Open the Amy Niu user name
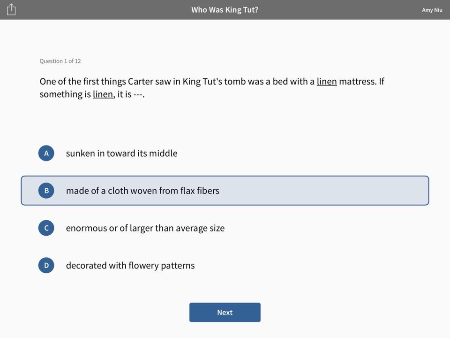Image resolution: width=450 pixels, height=338 pixels. click(x=432, y=10)
